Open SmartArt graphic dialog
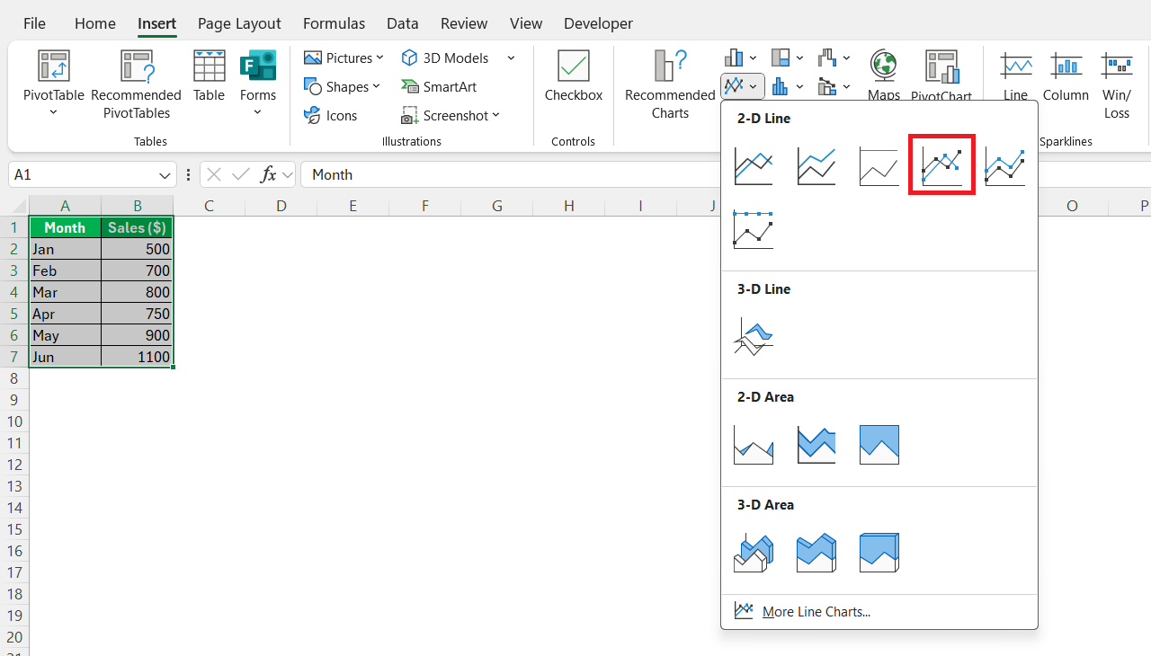Screen dimensions: 1151x656 439,86
